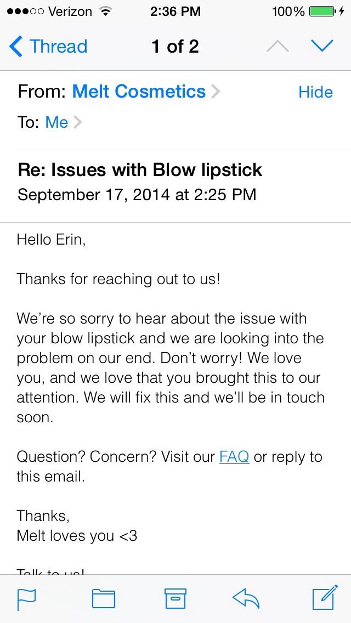Compose a new email with the pencil icon
Viewport: 351px width, 623px height.
point(325,597)
